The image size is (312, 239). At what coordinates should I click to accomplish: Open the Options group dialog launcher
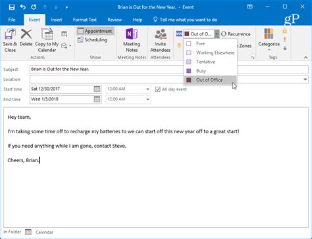(253, 58)
